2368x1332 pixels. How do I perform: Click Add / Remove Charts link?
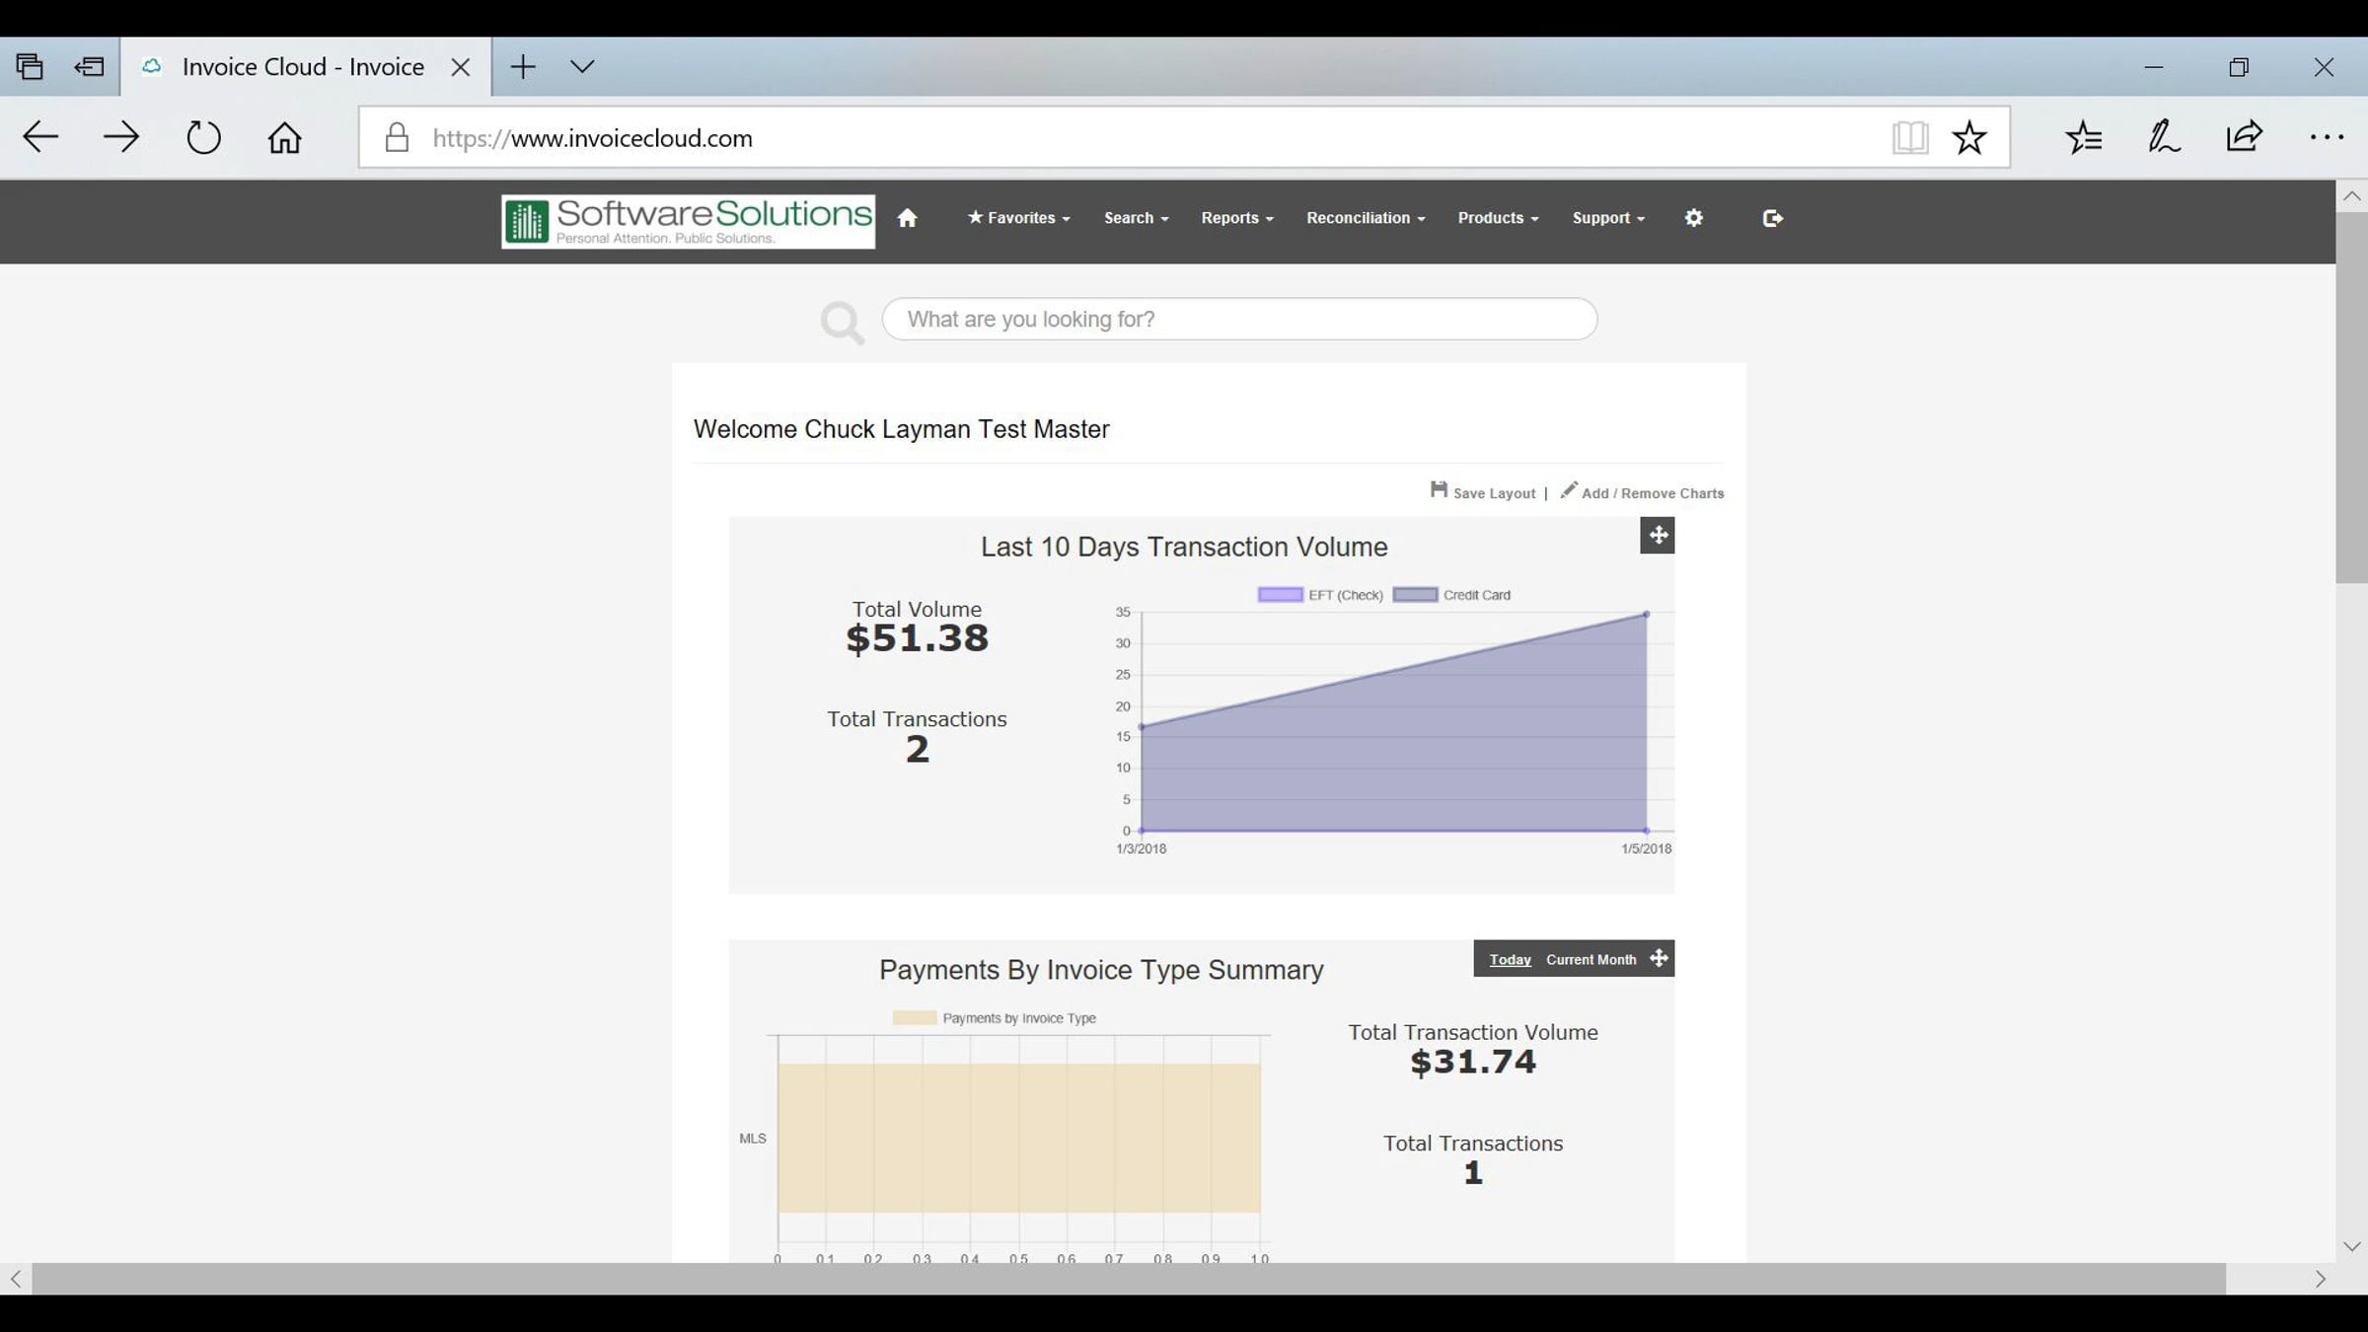tap(1643, 492)
